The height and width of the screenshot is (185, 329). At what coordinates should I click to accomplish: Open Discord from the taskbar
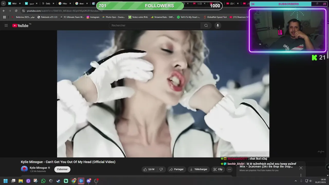(89, 181)
